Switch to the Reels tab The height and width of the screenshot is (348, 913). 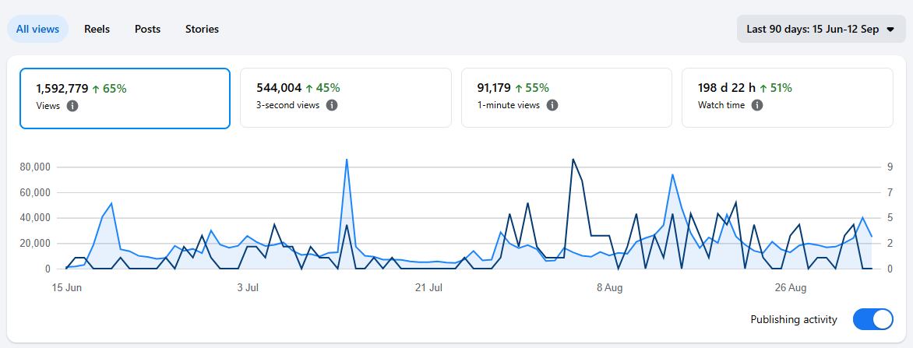(x=97, y=29)
